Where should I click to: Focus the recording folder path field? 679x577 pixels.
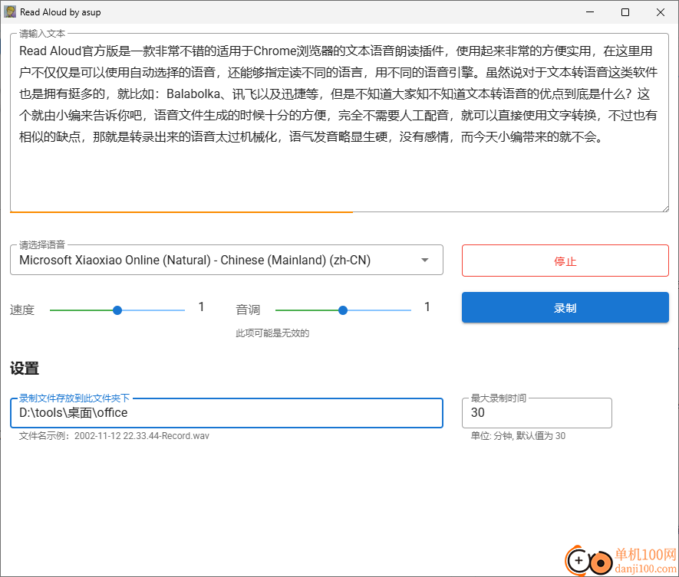coord(226,413)
